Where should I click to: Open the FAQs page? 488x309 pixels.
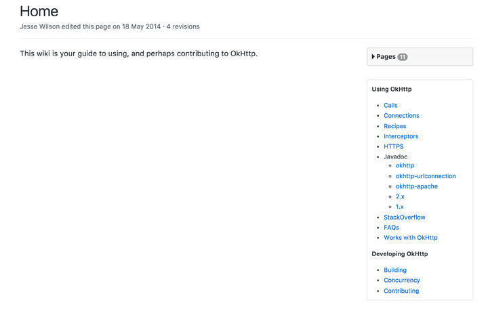click(391, 228)
